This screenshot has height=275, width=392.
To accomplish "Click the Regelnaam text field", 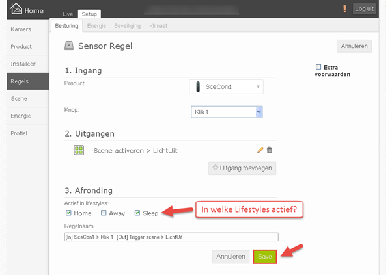I will pyautogui.click(x=171, y=237).
